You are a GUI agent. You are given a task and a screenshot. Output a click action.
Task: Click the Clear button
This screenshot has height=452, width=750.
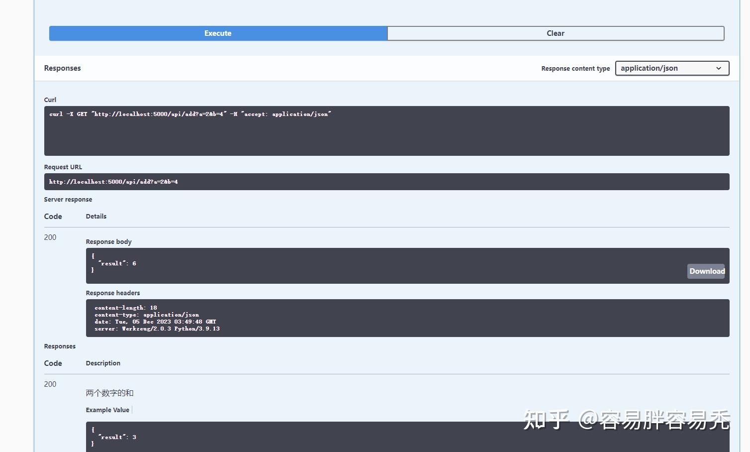[x=555, y=33]
